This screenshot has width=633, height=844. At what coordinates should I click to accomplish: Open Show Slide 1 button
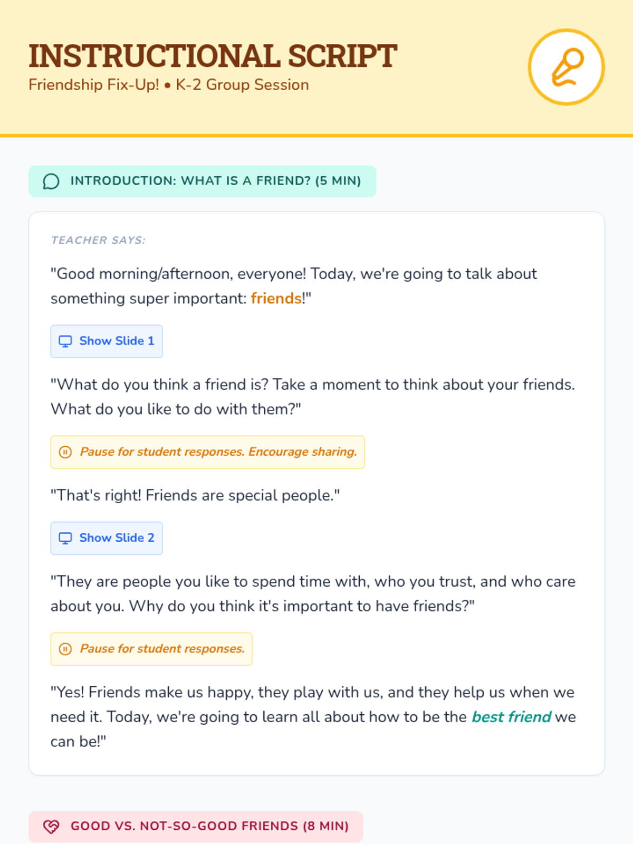point(107,341)
